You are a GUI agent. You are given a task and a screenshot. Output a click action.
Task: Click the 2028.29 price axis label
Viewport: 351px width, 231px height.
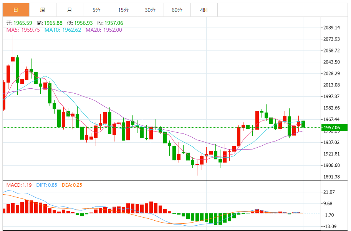point(331,73)
